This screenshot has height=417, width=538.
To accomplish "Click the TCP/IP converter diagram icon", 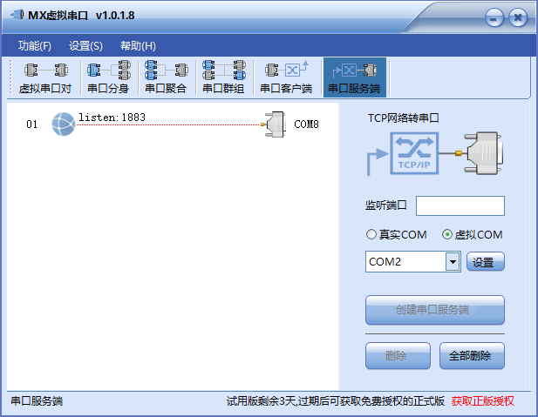I will click(414, 153).
